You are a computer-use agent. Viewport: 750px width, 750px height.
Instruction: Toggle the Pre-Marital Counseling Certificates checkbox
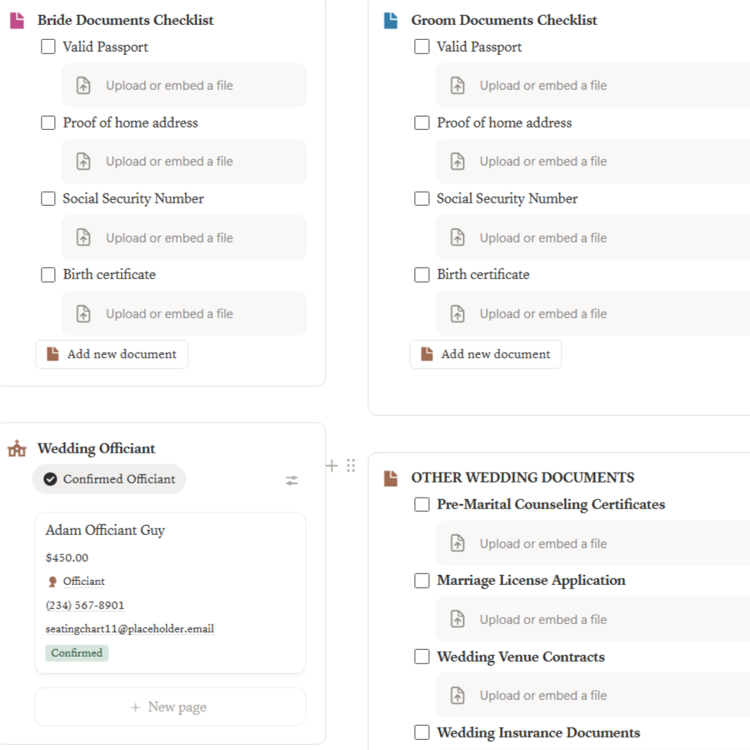click(x=422, y=505)
